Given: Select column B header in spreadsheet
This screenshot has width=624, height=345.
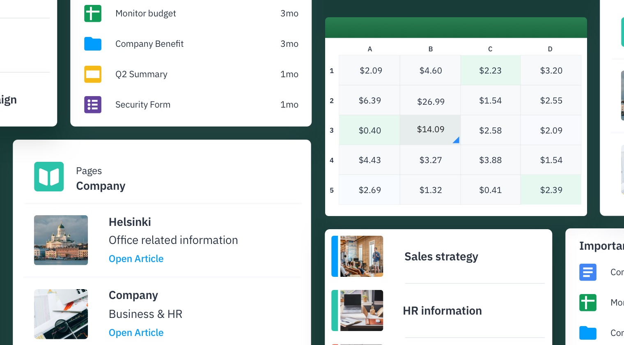Looking at the screenshot, I should 430,49.
